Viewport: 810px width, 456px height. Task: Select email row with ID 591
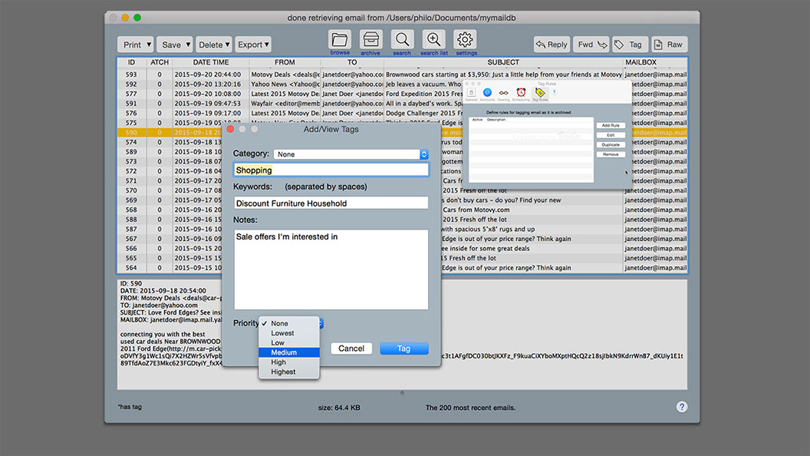tap(289, 104)
